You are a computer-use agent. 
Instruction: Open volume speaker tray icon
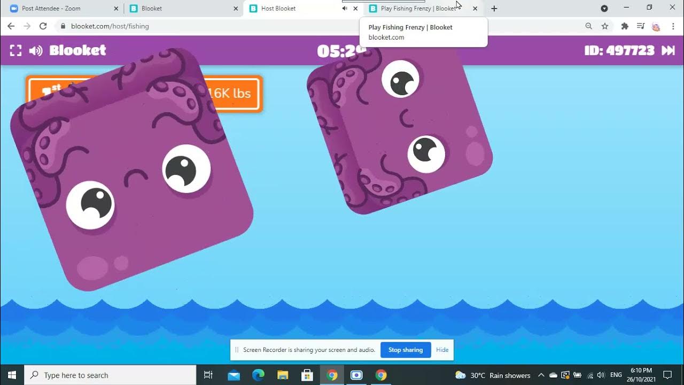[601, 375]
